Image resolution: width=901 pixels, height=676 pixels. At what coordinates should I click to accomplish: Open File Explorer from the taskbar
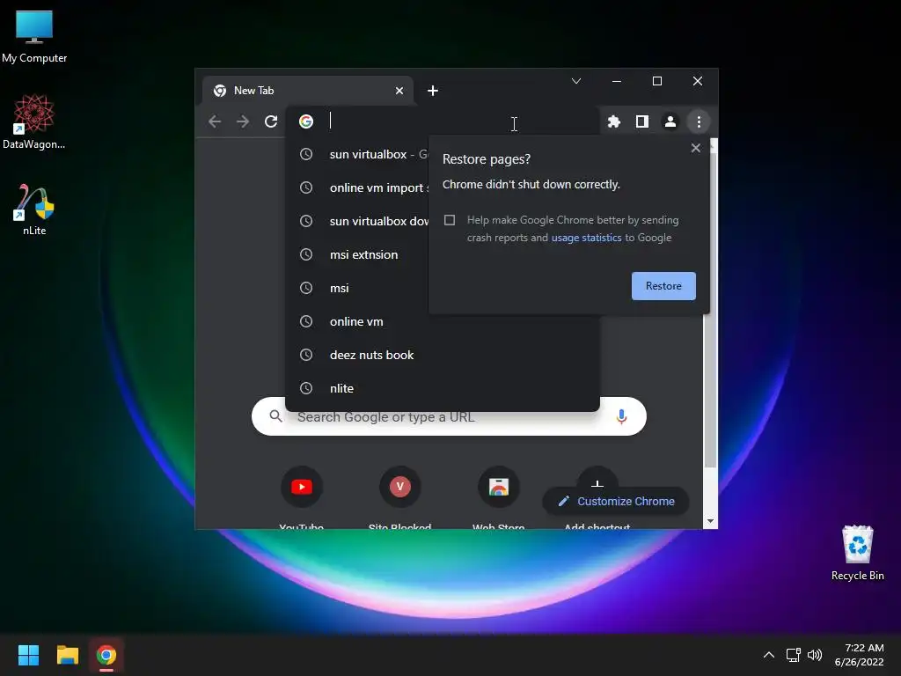(67, 655)
